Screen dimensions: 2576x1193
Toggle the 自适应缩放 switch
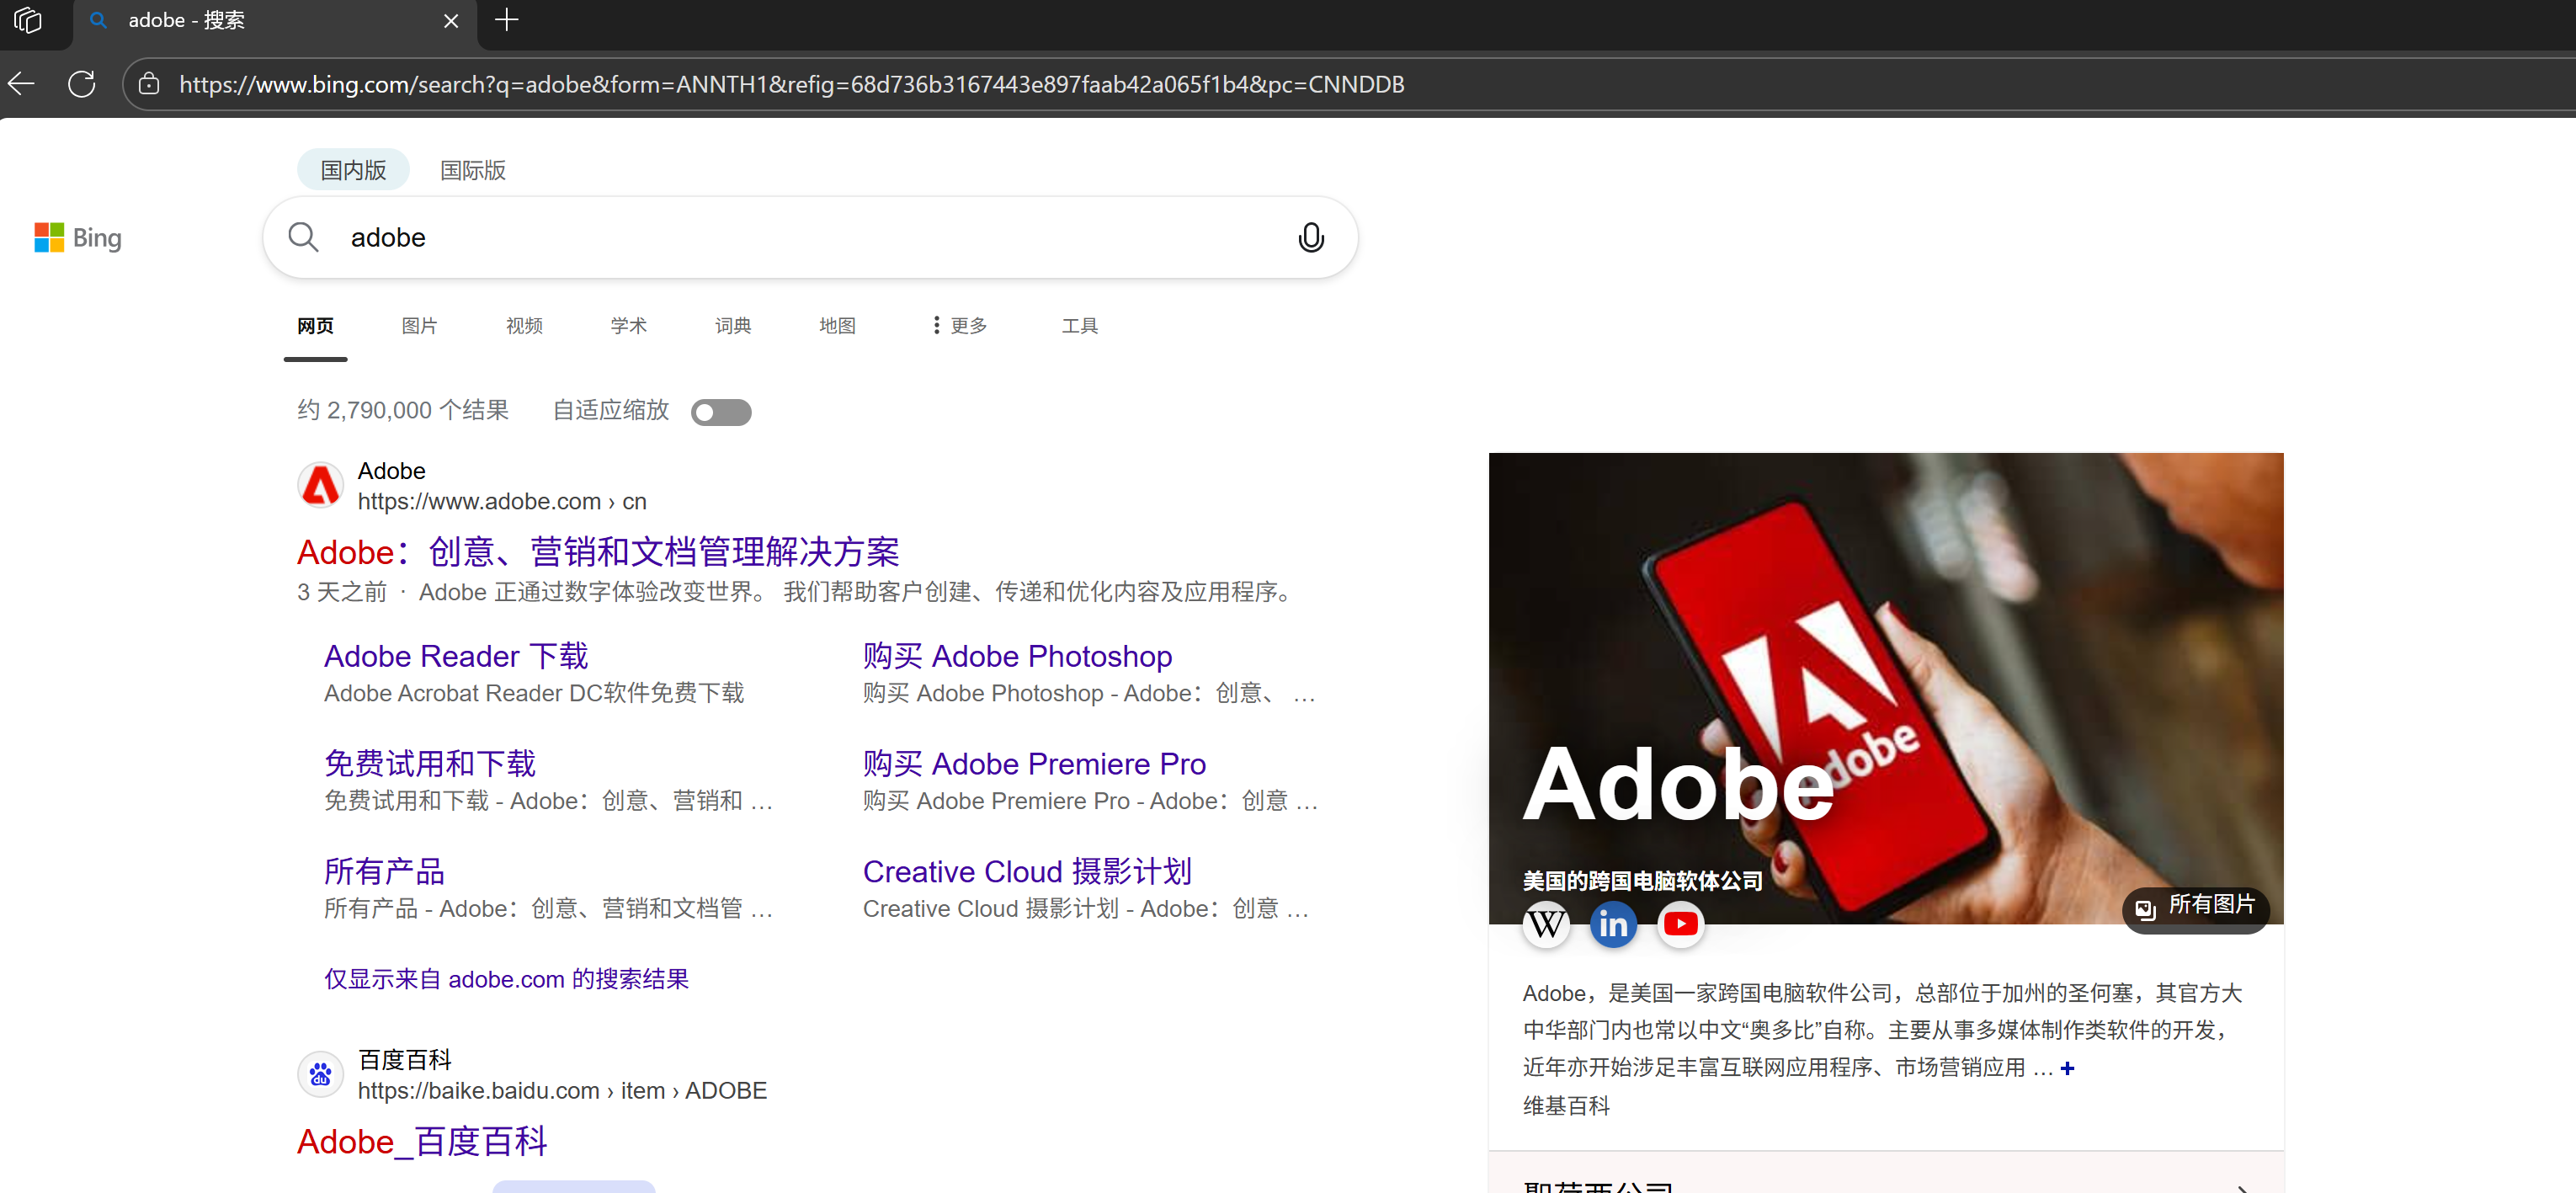(x=720, y=412)
